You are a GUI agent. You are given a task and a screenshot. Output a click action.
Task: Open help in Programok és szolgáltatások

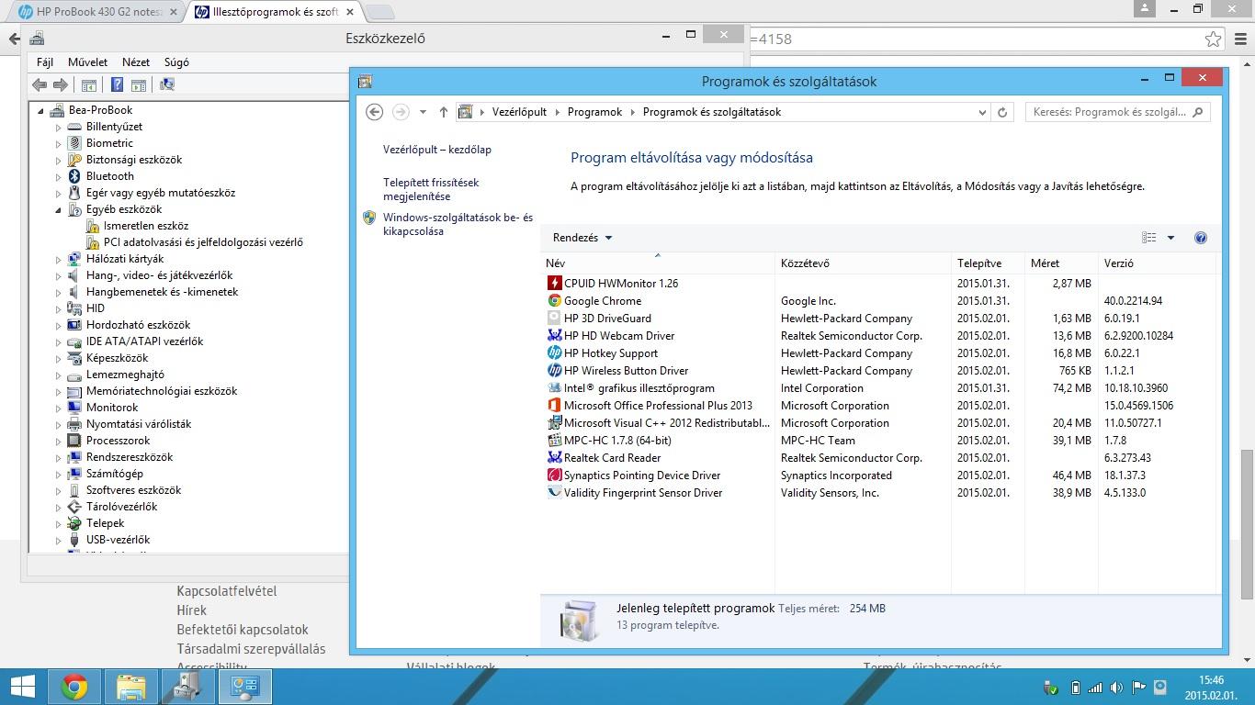pos(1200,238)
